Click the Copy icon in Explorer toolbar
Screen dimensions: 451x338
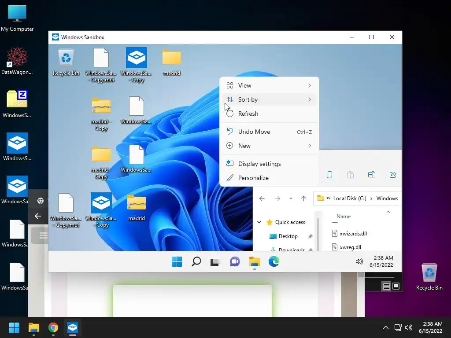[329, 175]
